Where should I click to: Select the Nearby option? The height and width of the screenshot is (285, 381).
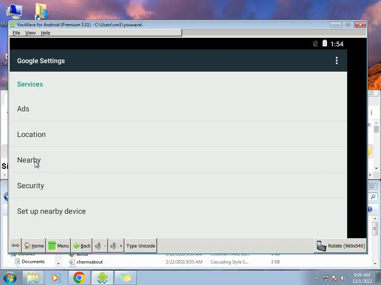coord(178,160)
